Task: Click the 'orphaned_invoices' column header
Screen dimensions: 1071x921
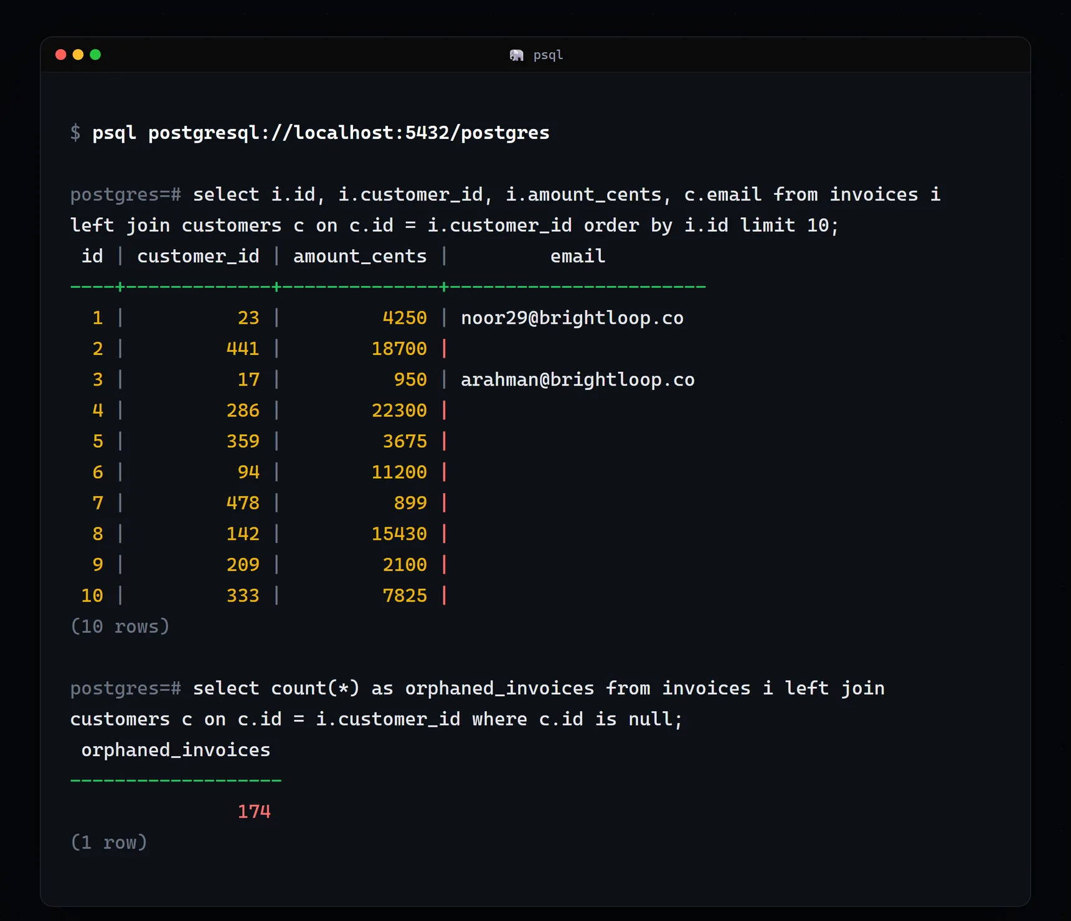Action: [x=176, y=750]
